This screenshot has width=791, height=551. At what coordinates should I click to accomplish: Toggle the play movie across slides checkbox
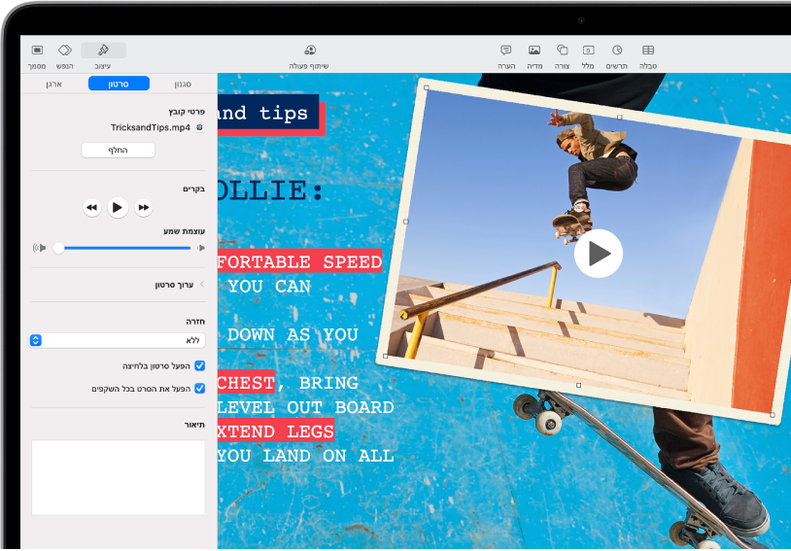click(200, 389)
